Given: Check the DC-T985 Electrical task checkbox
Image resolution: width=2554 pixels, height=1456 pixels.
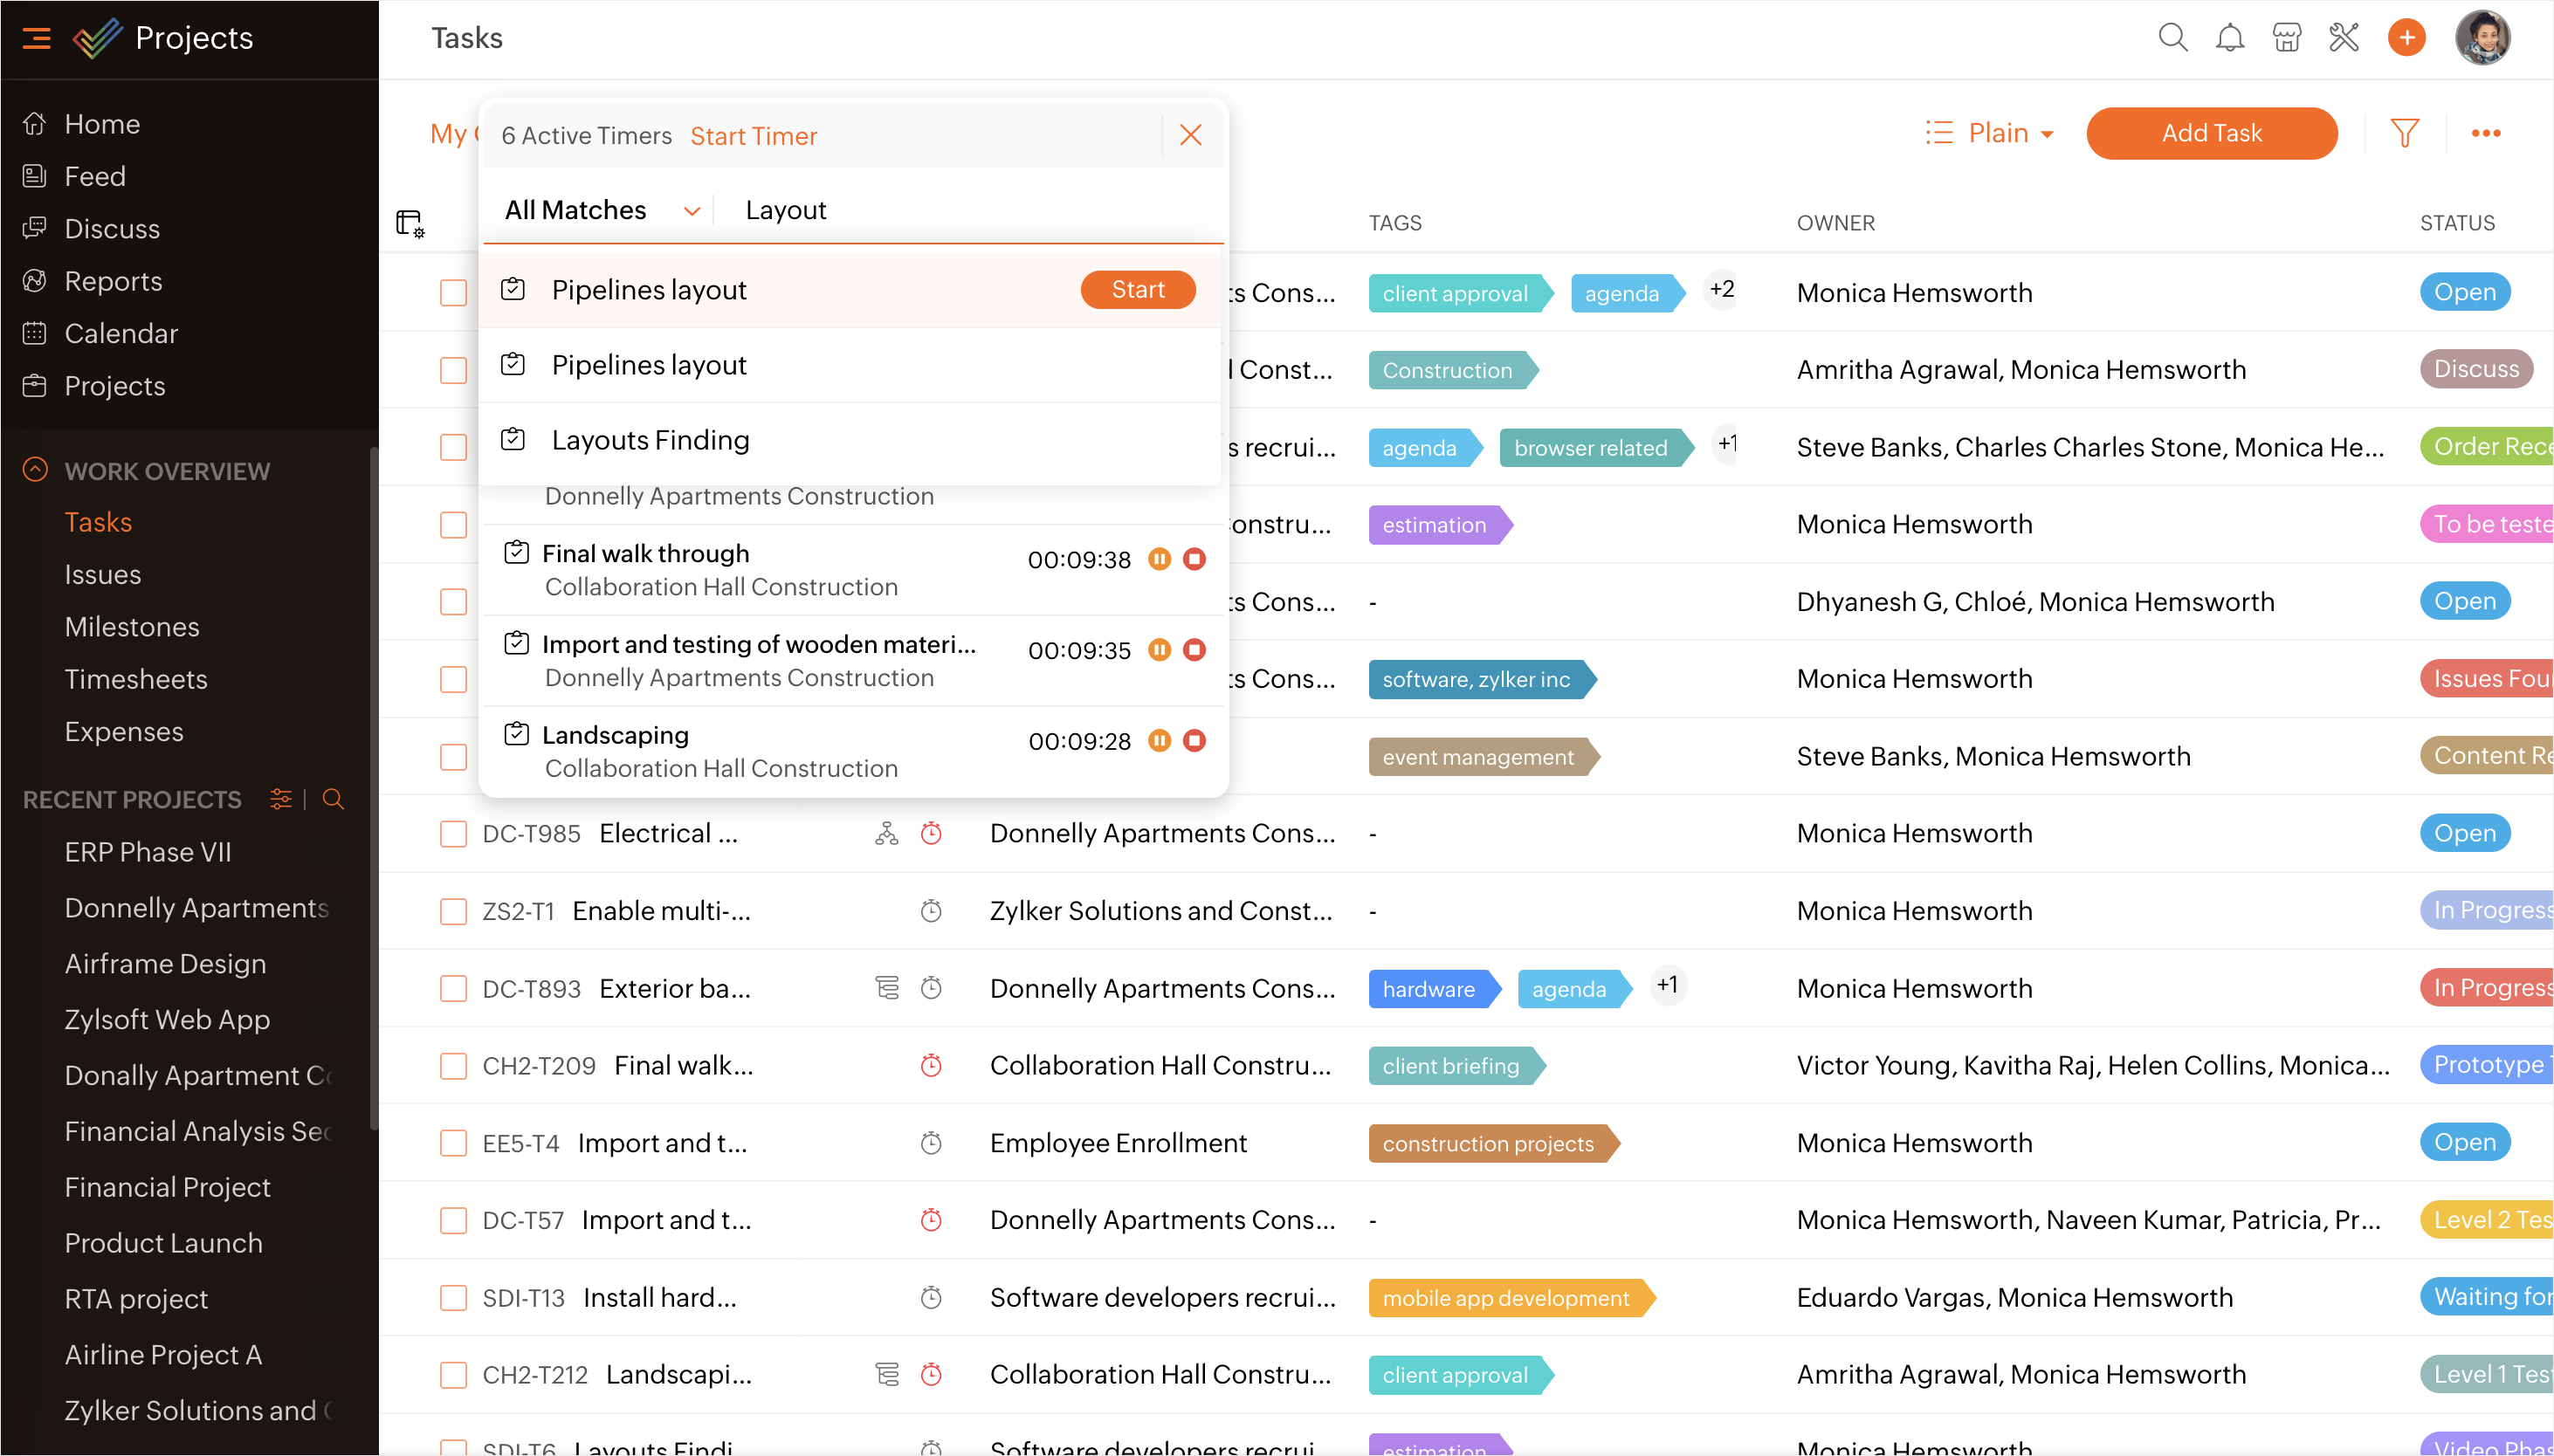Looking at the screenshot, I should coord(453,833).
